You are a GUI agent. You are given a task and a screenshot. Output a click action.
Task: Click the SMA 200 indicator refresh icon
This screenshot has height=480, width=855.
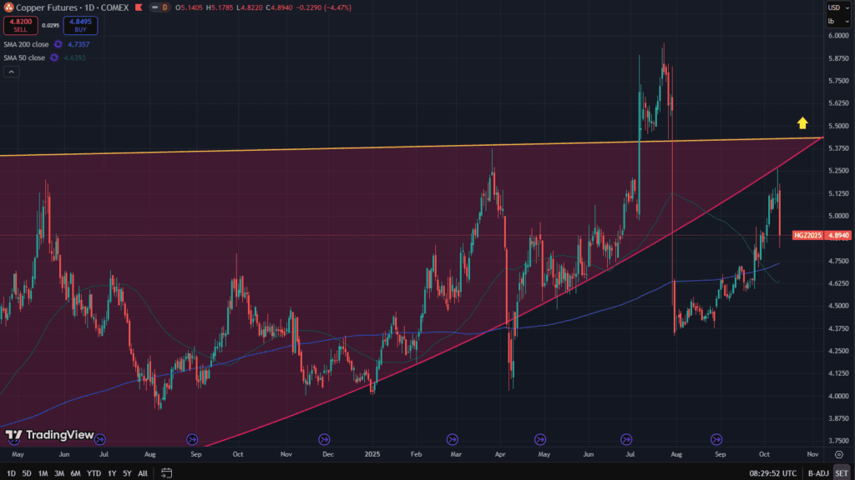[58, 43]
